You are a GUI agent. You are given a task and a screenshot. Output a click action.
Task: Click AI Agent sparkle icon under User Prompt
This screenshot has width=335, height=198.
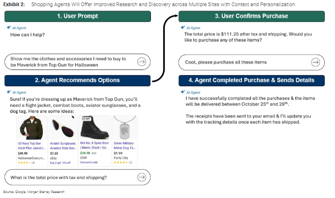[x=9, y=28]
